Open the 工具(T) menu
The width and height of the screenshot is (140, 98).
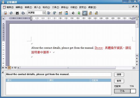pos(55,7)
